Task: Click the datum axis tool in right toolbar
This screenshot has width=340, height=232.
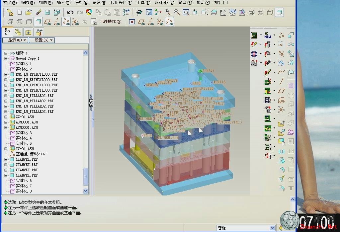Action: 282,82
